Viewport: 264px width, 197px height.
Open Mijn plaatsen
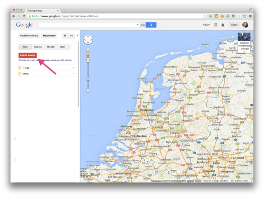coord(49,35)
